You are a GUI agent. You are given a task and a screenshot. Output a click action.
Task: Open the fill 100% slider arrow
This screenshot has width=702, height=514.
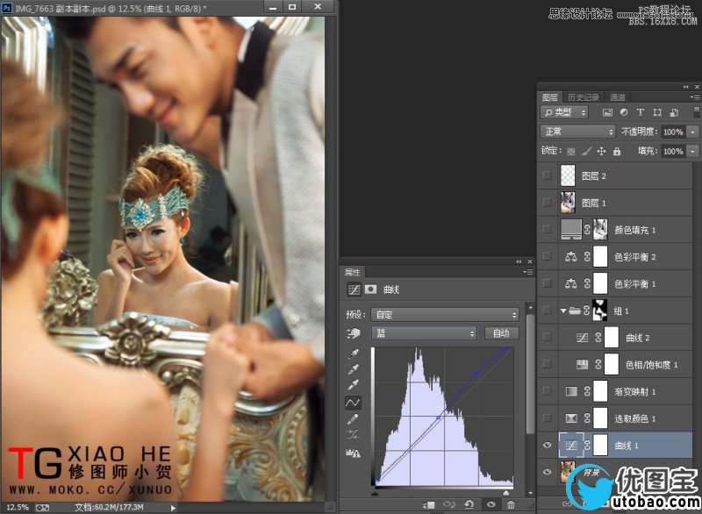[692, 151]
